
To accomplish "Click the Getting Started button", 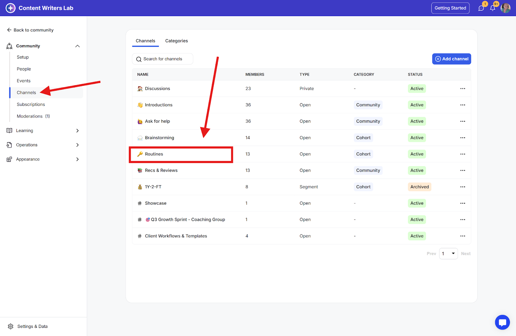I will (450, 8).
